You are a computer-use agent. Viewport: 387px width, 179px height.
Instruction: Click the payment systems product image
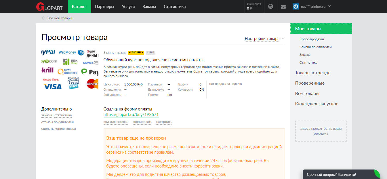point(70,70)
